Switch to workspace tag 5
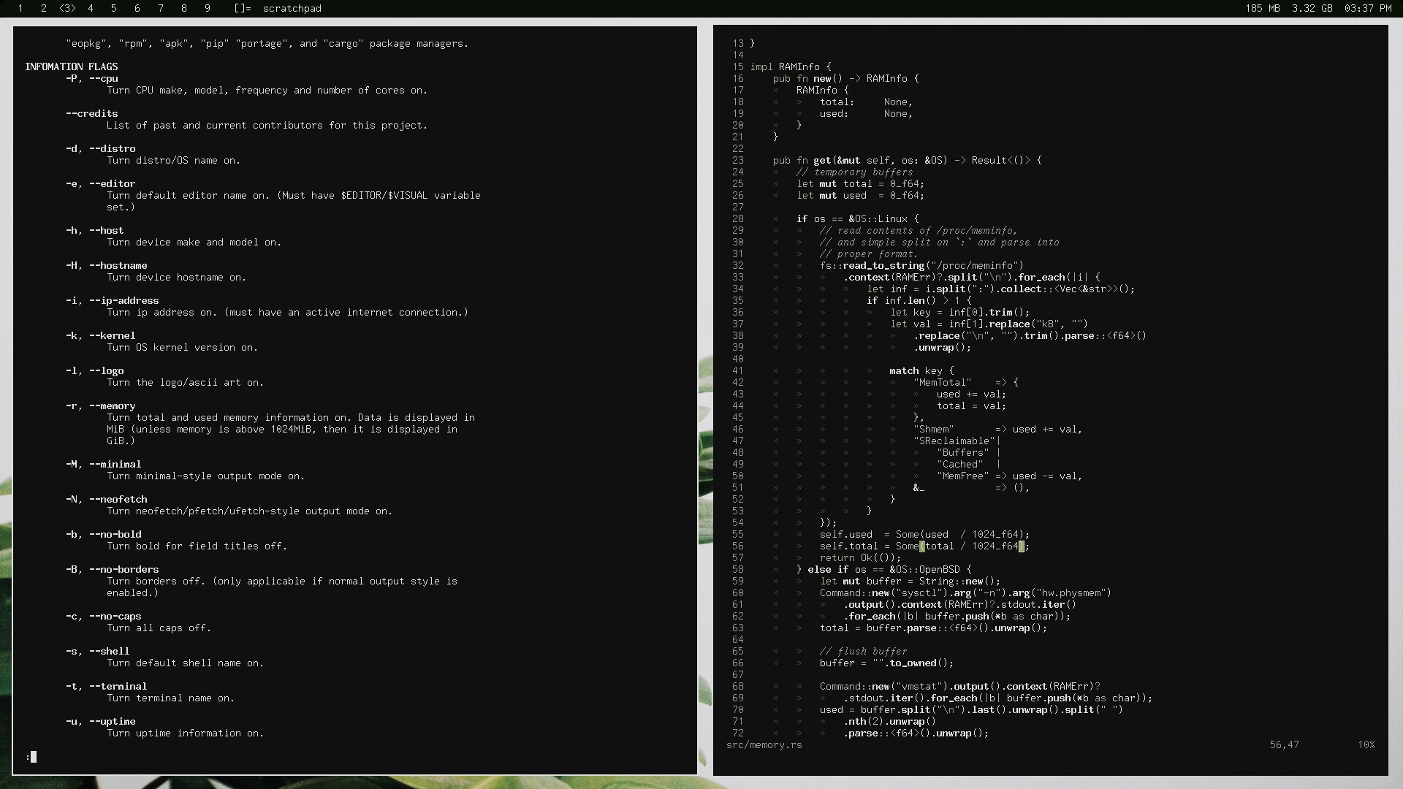 (x=113, y=8)
